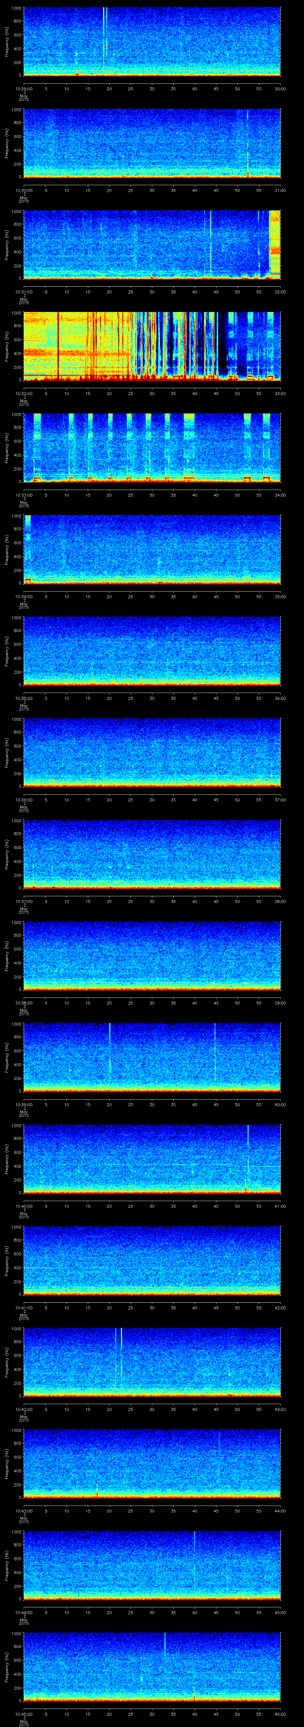Select the spectrogram panel starting at 10:43:00
The width and height of the screenshot is (304, 1727).
click(152, 1464)
